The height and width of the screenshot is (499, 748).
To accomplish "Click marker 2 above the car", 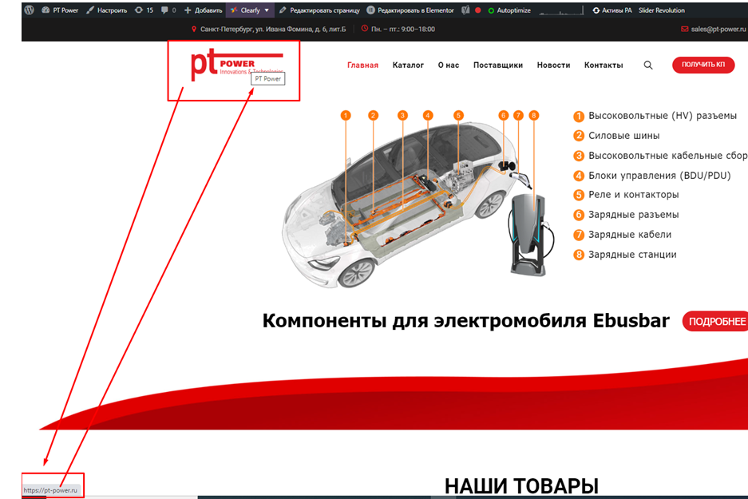I will point(373,116).
